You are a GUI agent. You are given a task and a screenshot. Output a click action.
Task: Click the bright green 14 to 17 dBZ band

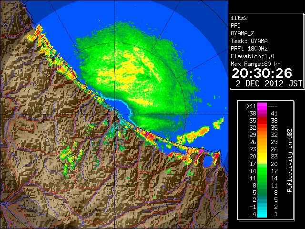point(262,171)
